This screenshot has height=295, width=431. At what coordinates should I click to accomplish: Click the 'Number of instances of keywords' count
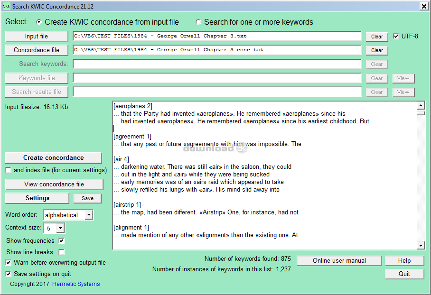[222, 269]
